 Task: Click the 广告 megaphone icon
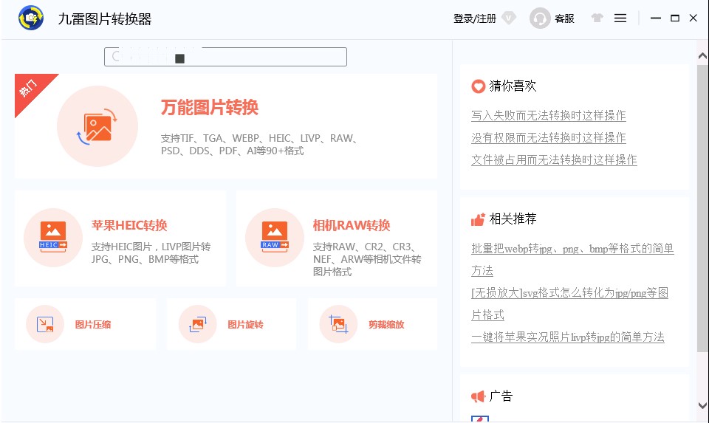coord(478,396)
